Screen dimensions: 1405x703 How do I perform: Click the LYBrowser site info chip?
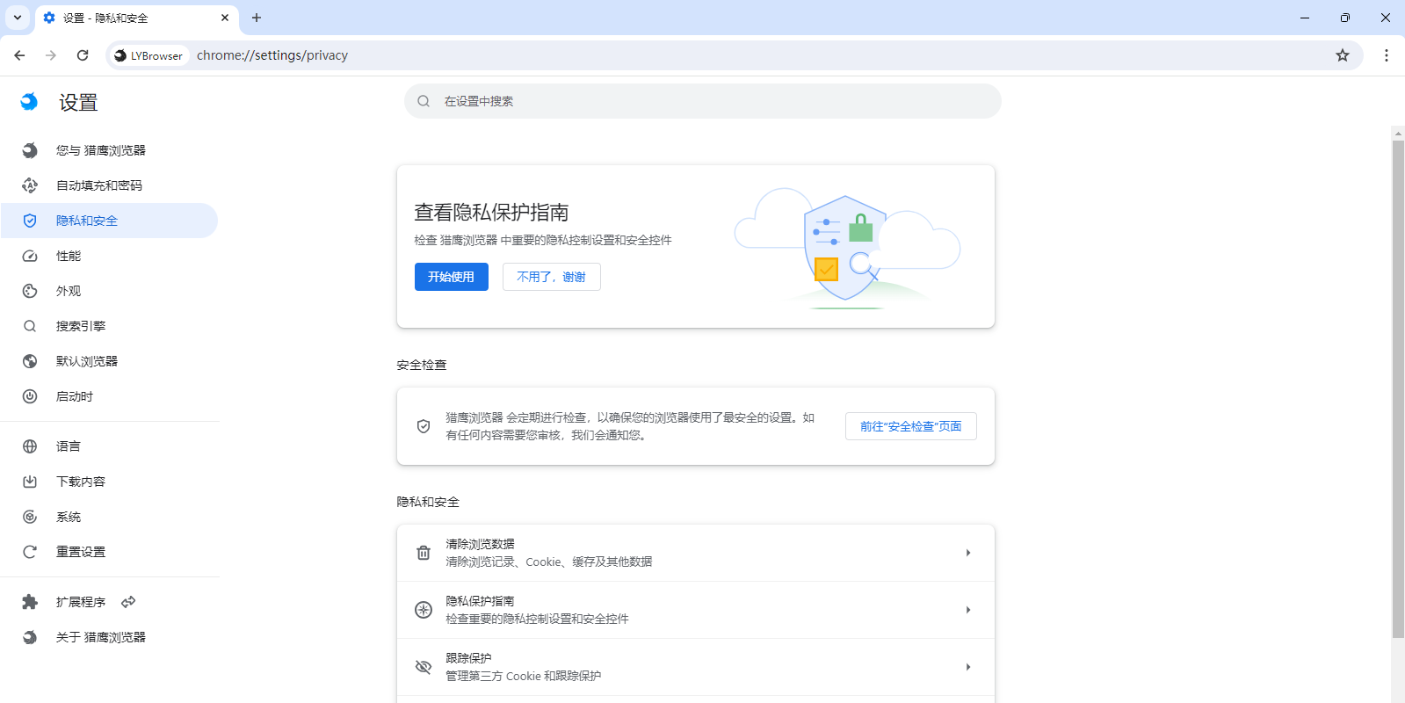pos(148,55)
